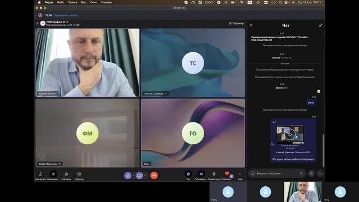Turn off the video camera button
The height and width of the screenshot is (202, 359).
[139, 176]
